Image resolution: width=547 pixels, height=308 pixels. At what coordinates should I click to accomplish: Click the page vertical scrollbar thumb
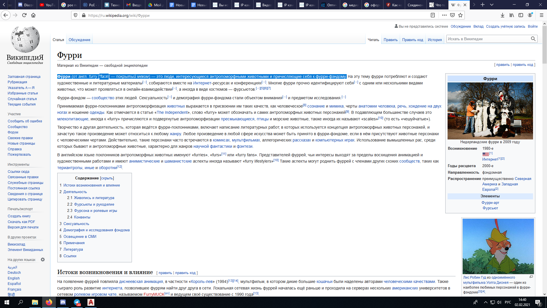tap(544, 45)
